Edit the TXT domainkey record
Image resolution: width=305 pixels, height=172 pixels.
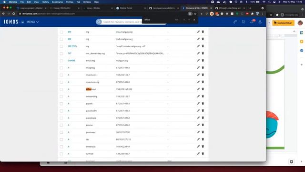pos(198,53)
